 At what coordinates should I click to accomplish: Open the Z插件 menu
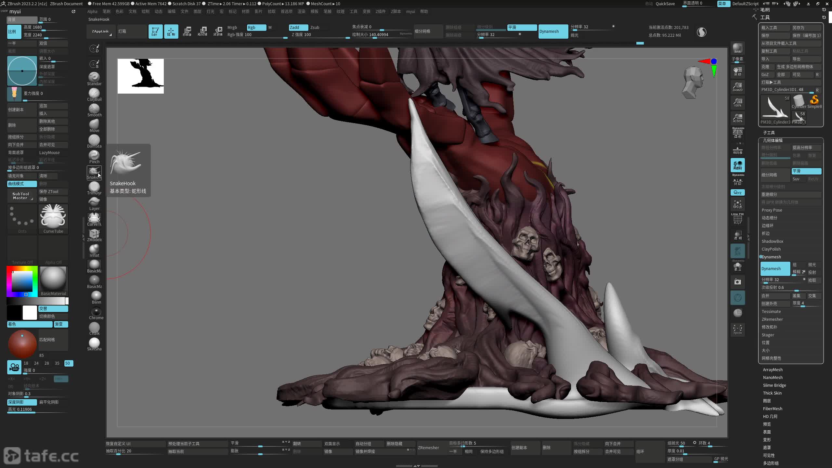tap(380, 11)
